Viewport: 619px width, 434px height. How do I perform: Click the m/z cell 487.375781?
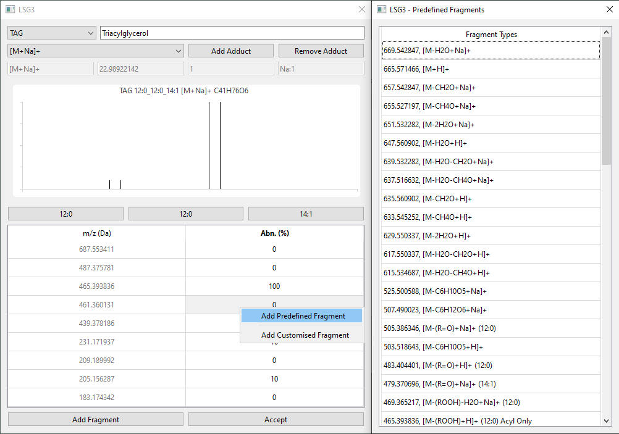coord(97,268)
